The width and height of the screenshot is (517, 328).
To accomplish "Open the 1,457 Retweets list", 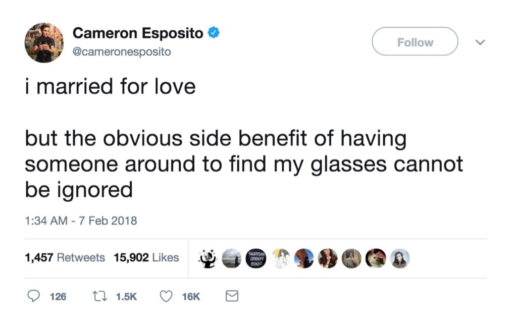I will point(64,257).
